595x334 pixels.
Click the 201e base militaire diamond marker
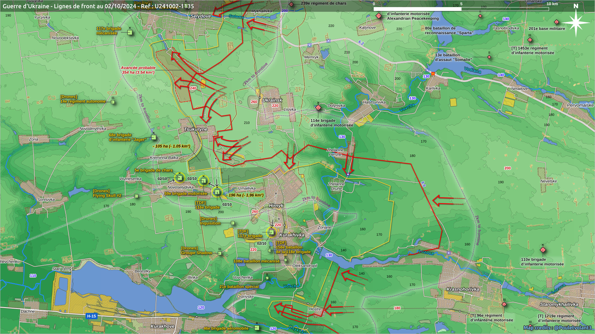tap(557, 22)
